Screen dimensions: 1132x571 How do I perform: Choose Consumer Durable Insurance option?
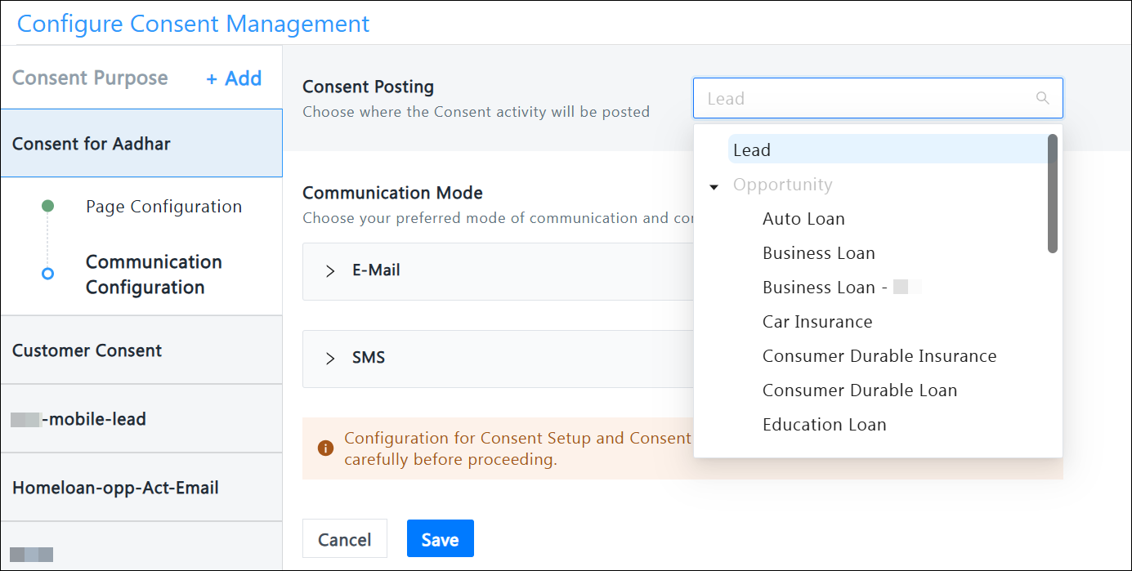(879, 356)
